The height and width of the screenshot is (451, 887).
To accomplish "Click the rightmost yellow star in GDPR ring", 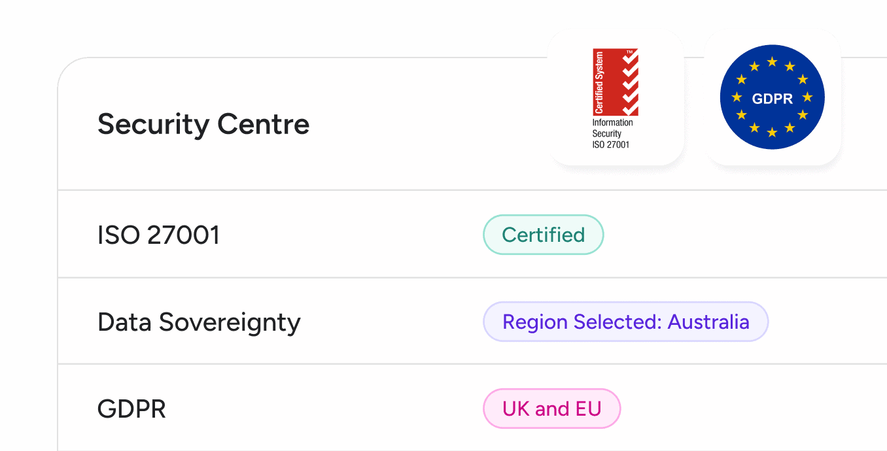I will click(x=807, y=97).
